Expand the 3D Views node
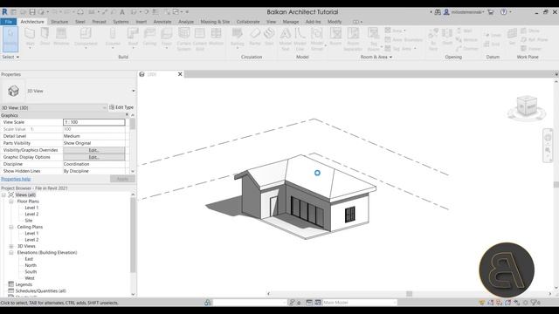The image size is (559, 314). pos(11,246)
